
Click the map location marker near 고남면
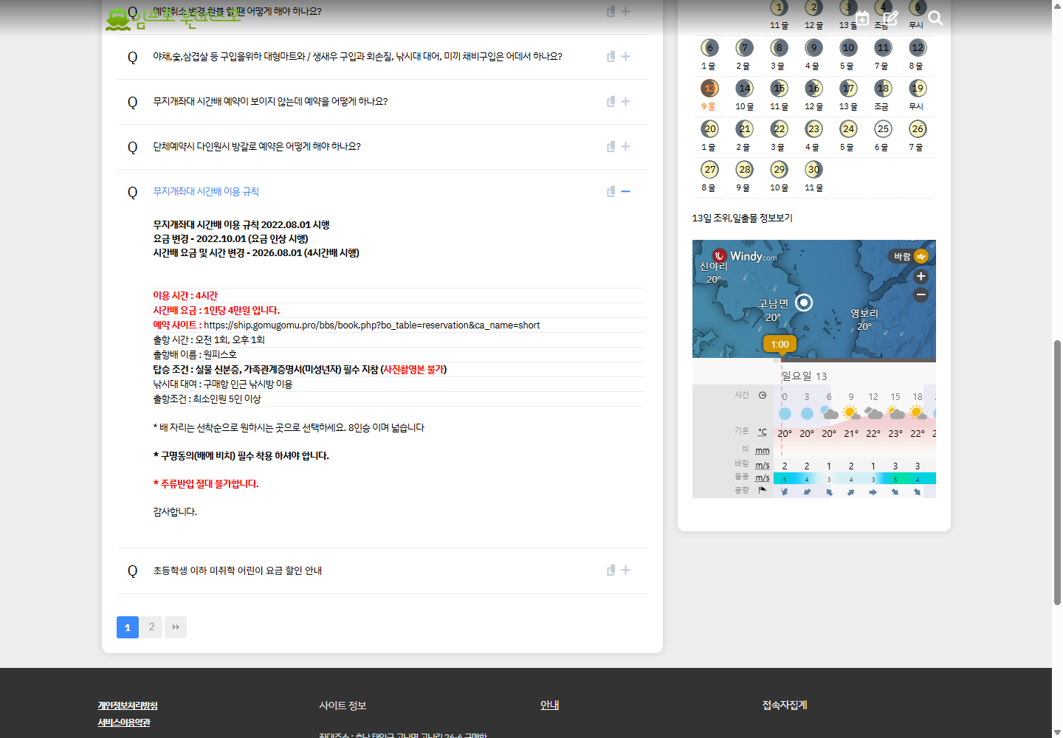pyautogui.click(x=804, y=303)
